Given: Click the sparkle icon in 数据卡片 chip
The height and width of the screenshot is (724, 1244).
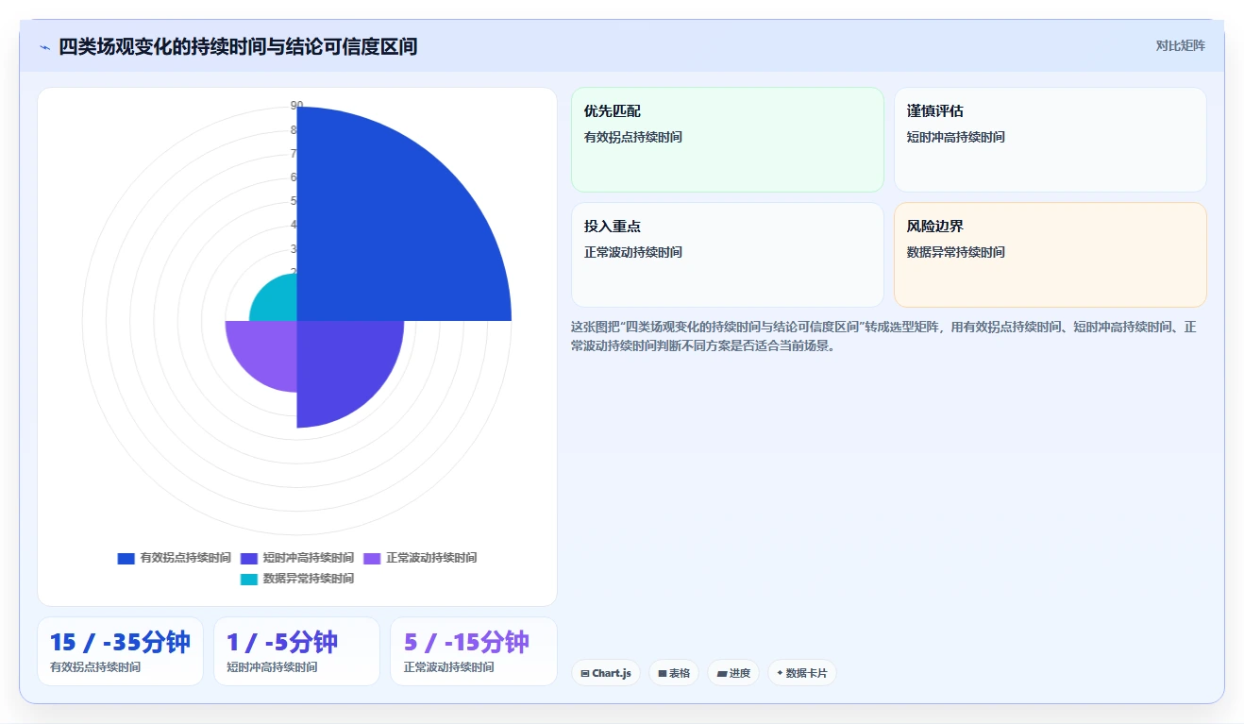Looking at the screenshot, I should [x=780, y=674].
